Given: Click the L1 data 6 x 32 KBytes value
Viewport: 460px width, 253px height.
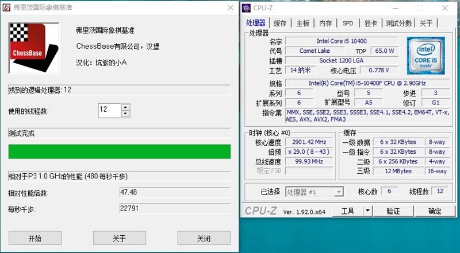Looking at the screenshot, I should [x=398, y=142].
